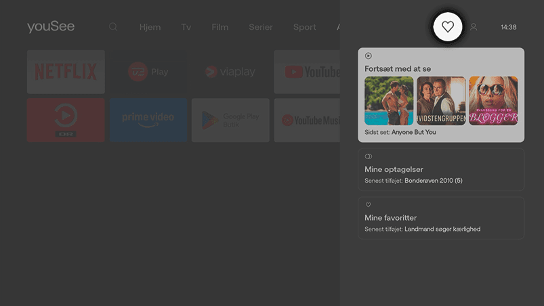Switch to the Serier section
The image size is (544, 306).
[x=261, y=27]
